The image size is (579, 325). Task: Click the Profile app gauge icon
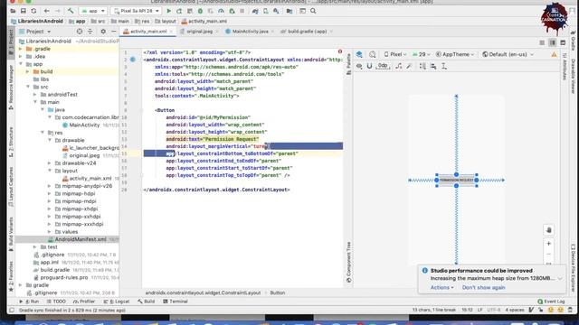pyautogui.click(x=221, y=11)
